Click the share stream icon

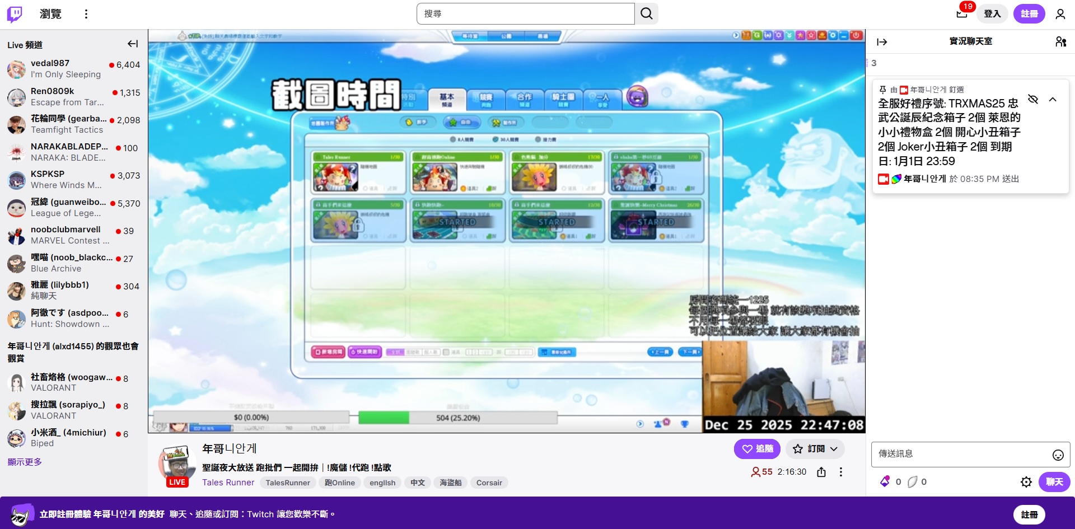pos(821,472)
